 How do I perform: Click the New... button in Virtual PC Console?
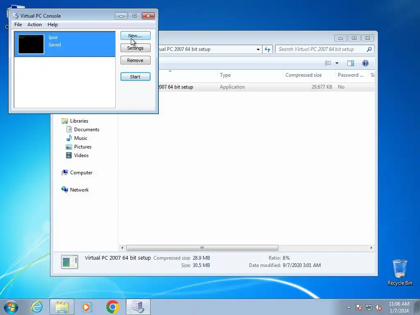pos(135,36)
